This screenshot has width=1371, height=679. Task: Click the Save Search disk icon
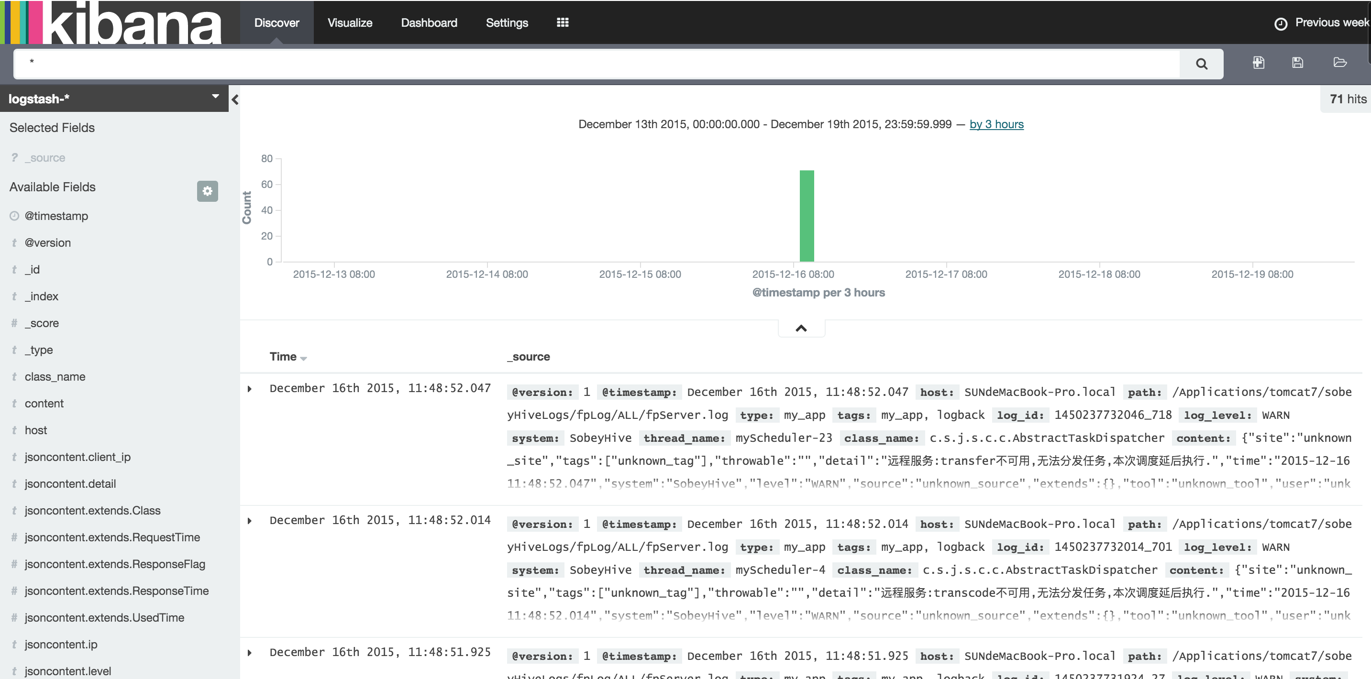1297,63
